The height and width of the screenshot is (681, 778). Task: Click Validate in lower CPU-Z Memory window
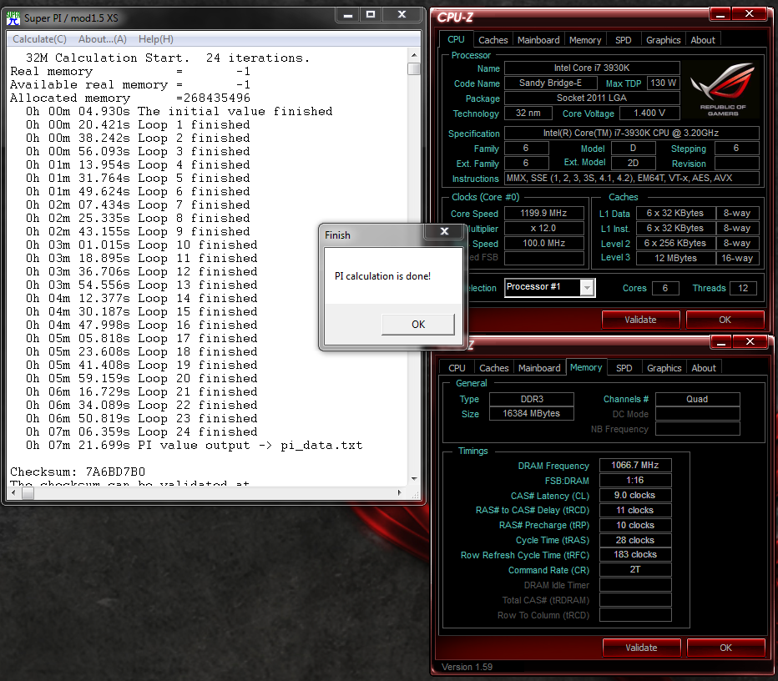641,648
